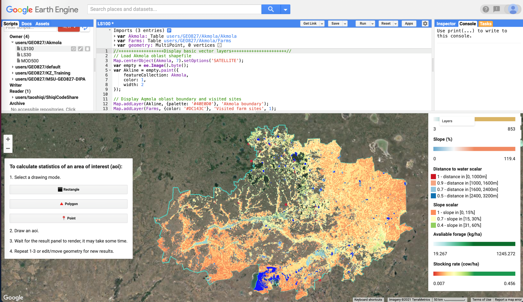
Task: Click the Available forage green gradient bar
Action: (x=474, y=244)
